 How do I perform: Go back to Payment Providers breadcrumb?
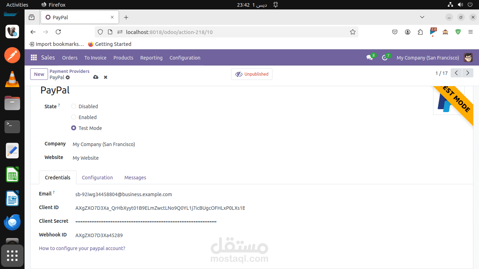[x=69, y=71]
